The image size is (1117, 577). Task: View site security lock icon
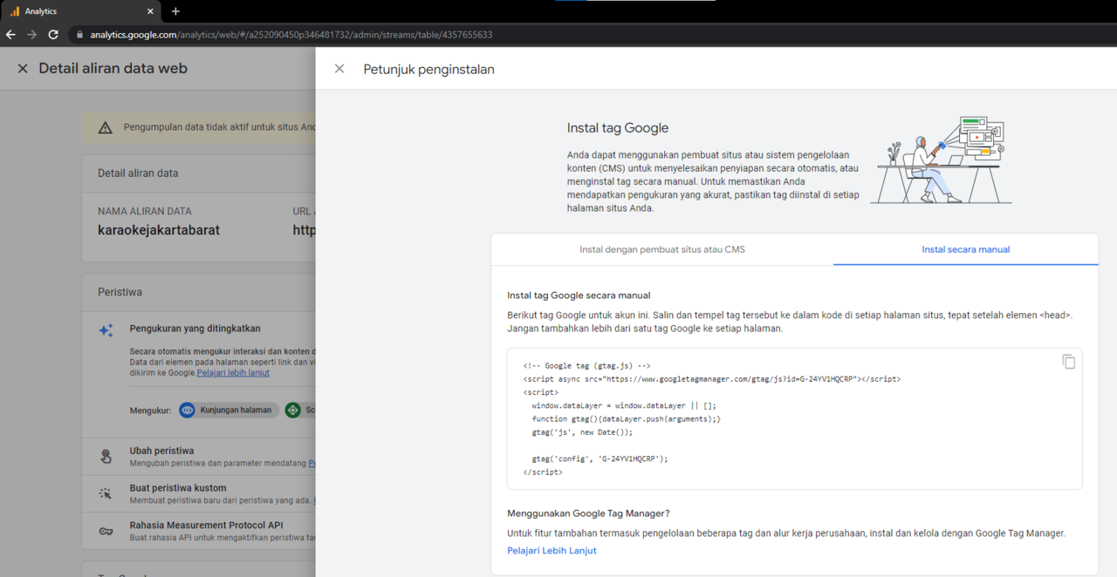[79, 35]
